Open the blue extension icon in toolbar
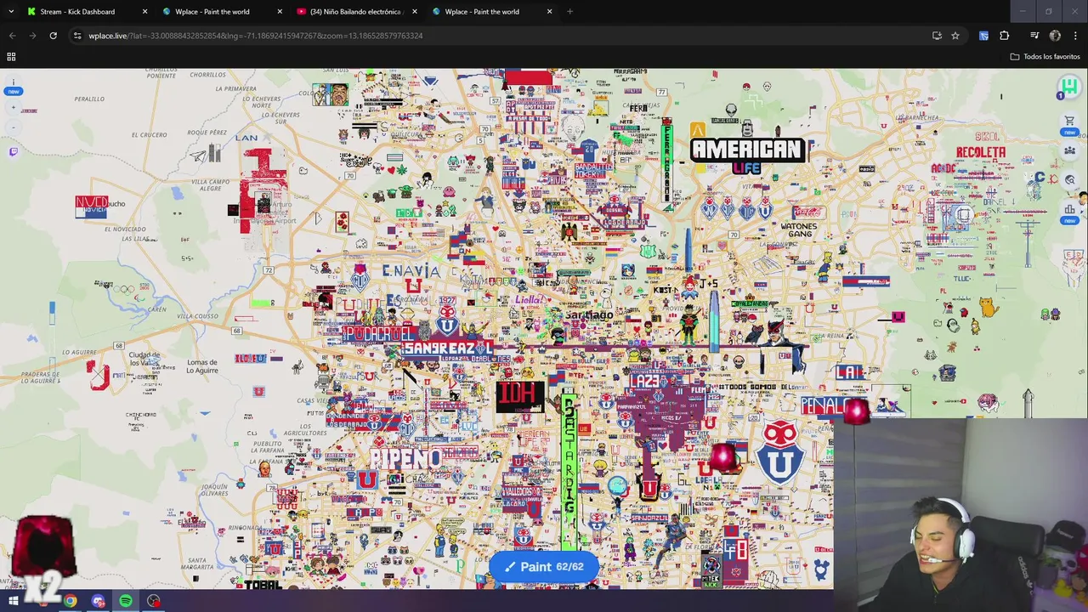Screen dimensions: 1088x612 983,36
